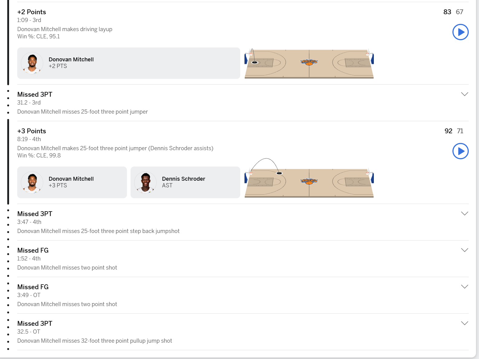The image size is (479, 359).
Task: Select the '+3 Points' play heading
Action: click(x=32, y=131)
